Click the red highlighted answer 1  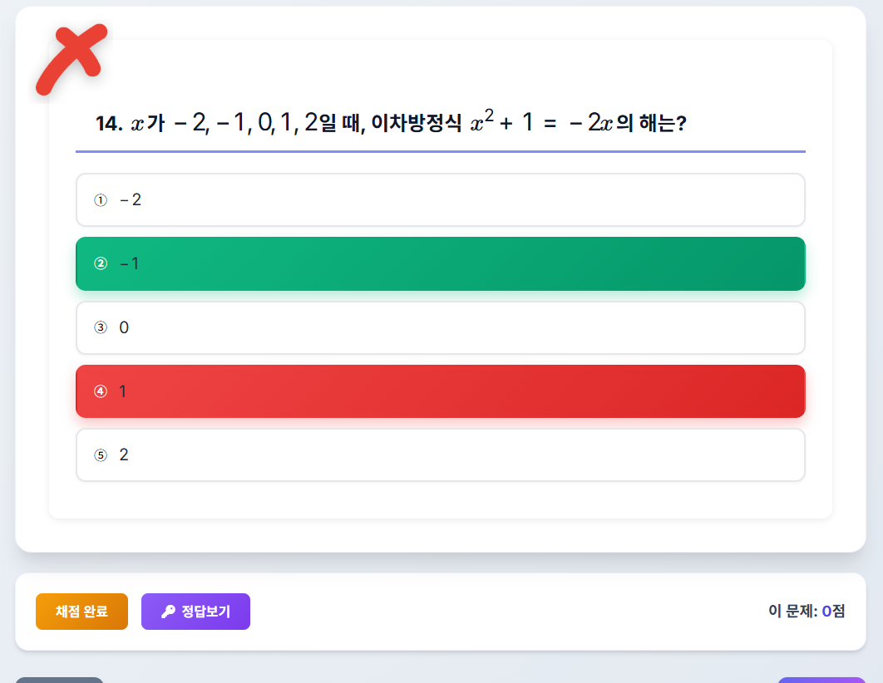(440, 391)
